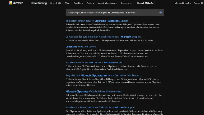
Task: Open Bearbeiten eines Videos in Clipchamp result
Action: pos(97,21)
